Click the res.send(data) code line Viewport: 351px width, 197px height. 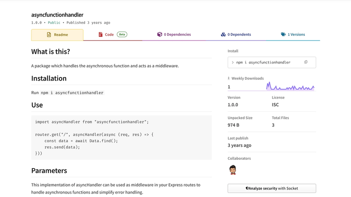(x=62, y=147)
